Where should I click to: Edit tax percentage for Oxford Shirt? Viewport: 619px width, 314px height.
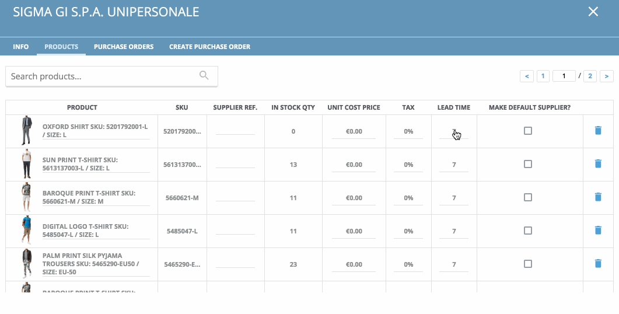pos(408,131)
